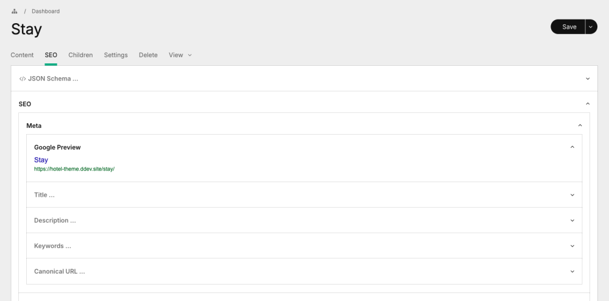This screenshot has width=609, height=301.
Task: Select the SEO tab
Action: [51, 55]
